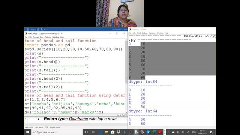Screen dimensions: 240x135
Task: Click 'Ln: 6 Col: 13' status in editor
Action: tap(122, 115)
